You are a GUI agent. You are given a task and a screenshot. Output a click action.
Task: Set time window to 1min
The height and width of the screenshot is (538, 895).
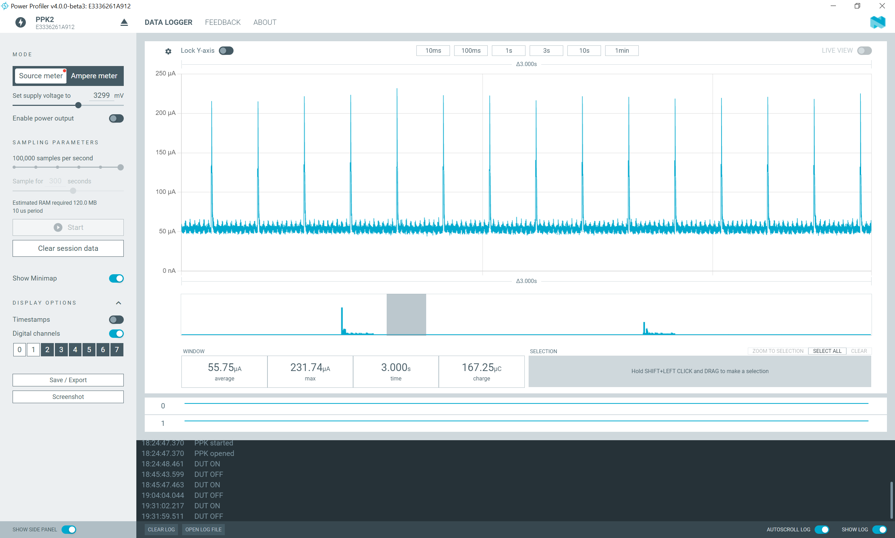(622, 51)
